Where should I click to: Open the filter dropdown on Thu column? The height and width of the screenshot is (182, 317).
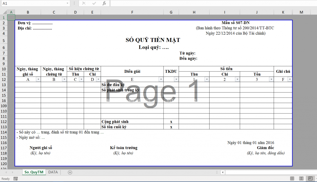(x=206, y=79)
